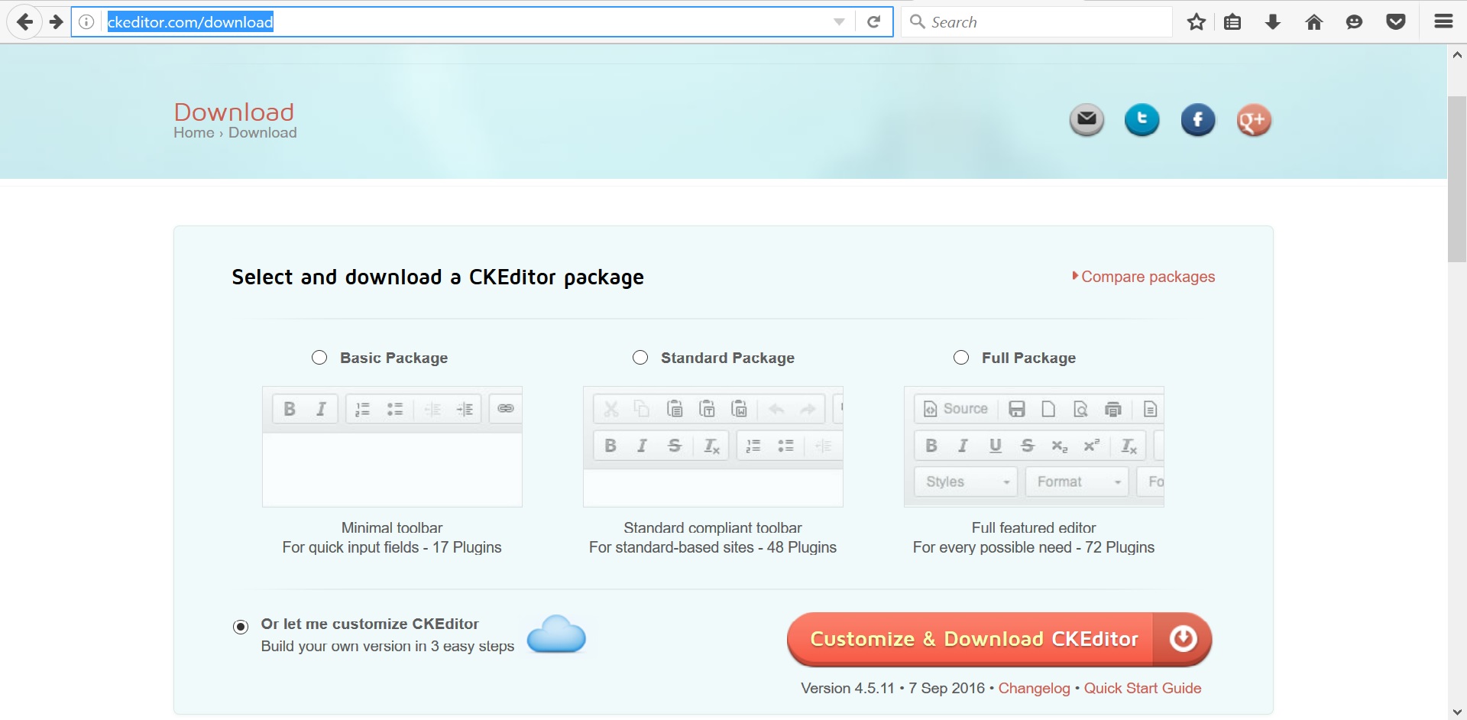Navigate to Home via the breadcrumb
Screen dimensions: 1467x720
coord(193,132)
